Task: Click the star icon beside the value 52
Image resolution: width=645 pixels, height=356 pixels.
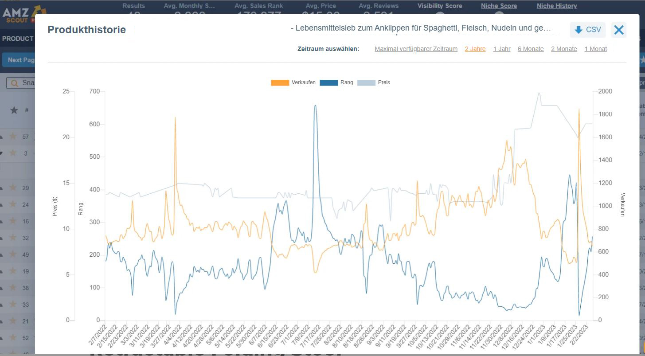Action: click(x=14, y=337)
